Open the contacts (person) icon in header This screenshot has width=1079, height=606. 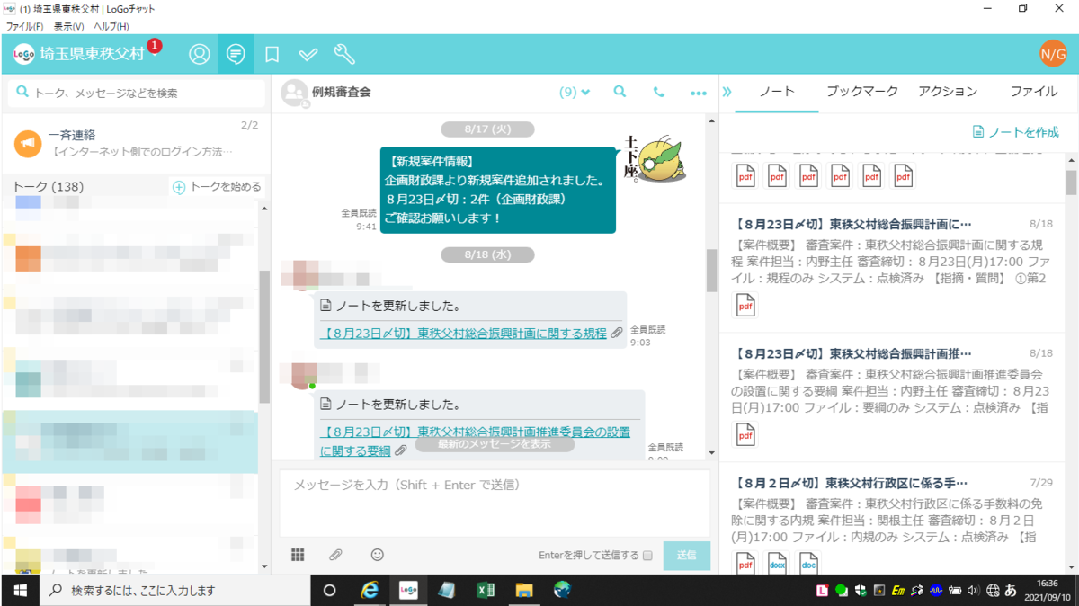[199, 54]
